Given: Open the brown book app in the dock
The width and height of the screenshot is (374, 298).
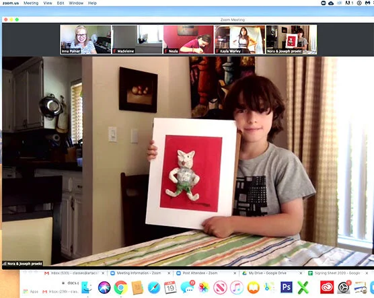Looking at the screenshot, I should pos(137,287).
